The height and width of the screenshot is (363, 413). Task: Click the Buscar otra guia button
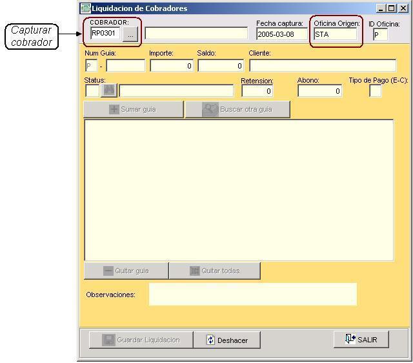[237, 109]
